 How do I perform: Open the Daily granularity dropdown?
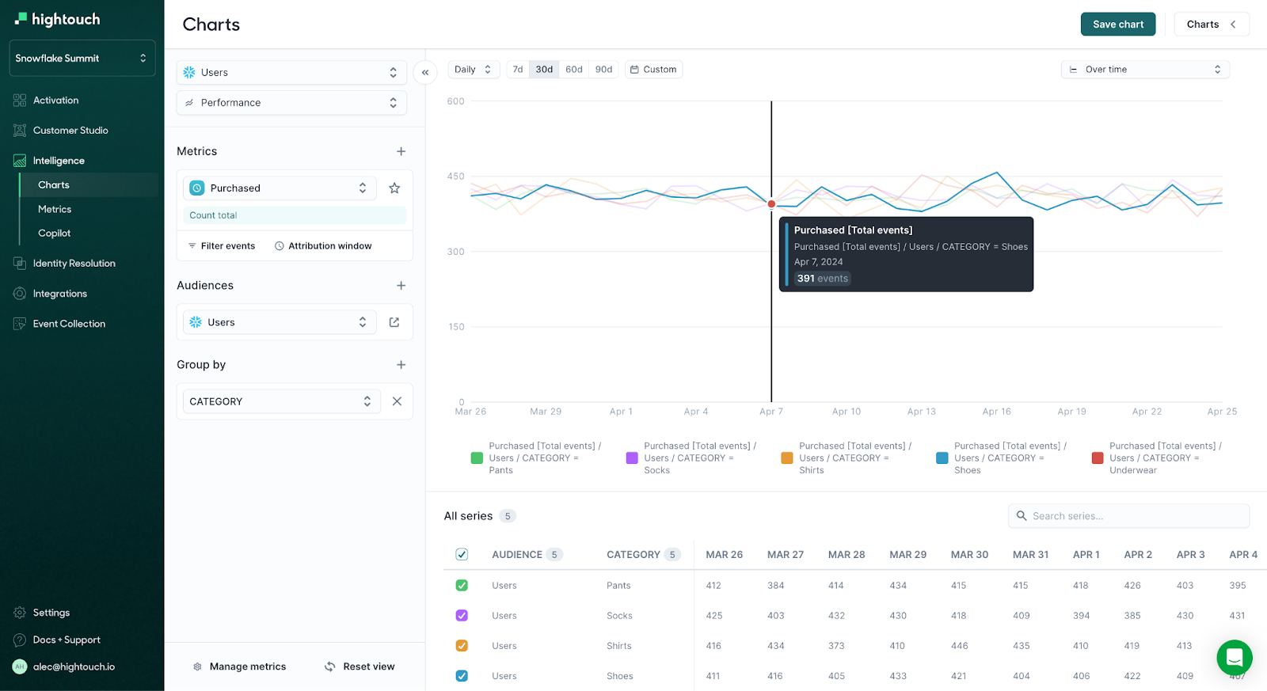(473, 70)
